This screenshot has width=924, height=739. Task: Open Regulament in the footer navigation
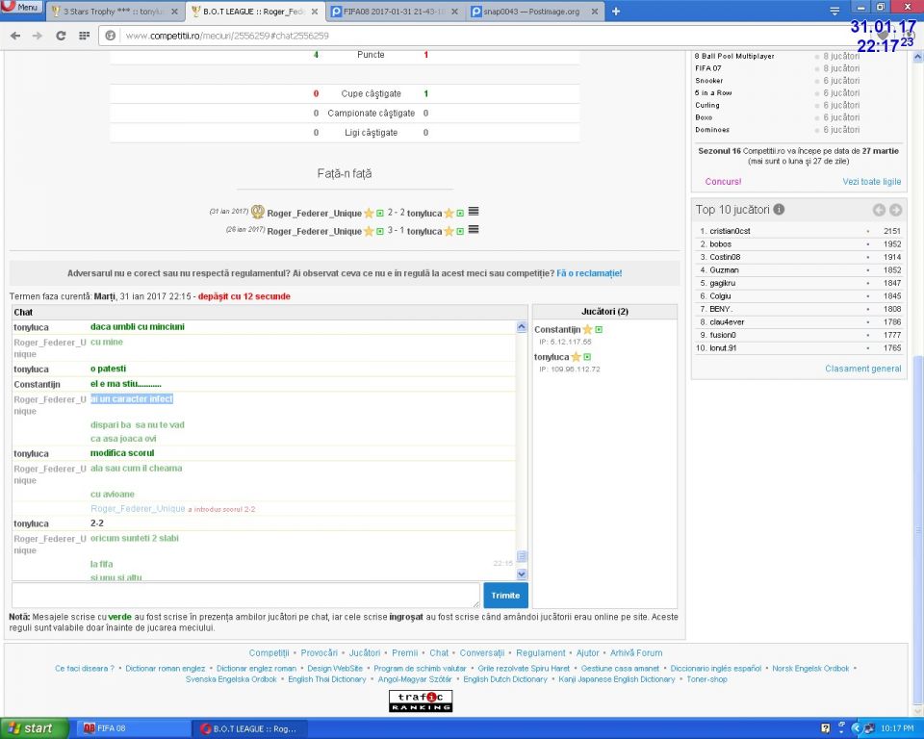pos(540,652)
